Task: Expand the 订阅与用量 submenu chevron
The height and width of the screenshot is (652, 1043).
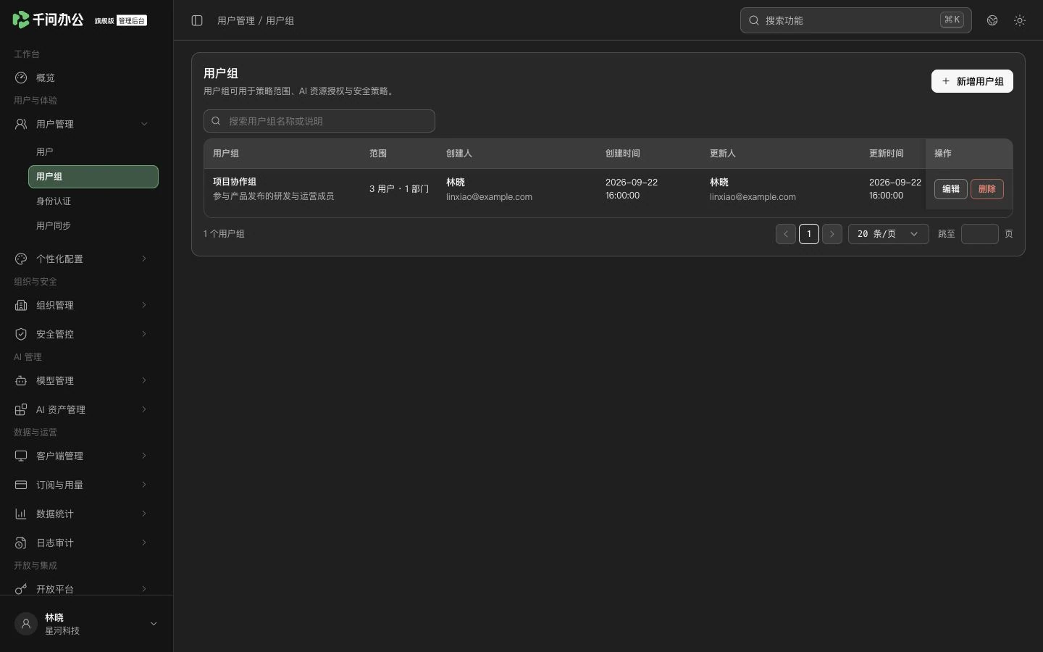Action: (144, 485)
